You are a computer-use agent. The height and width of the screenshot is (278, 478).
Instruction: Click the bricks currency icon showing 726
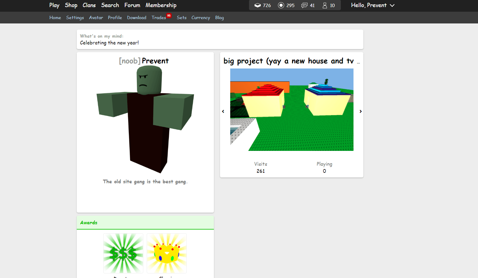pos(258,5)
